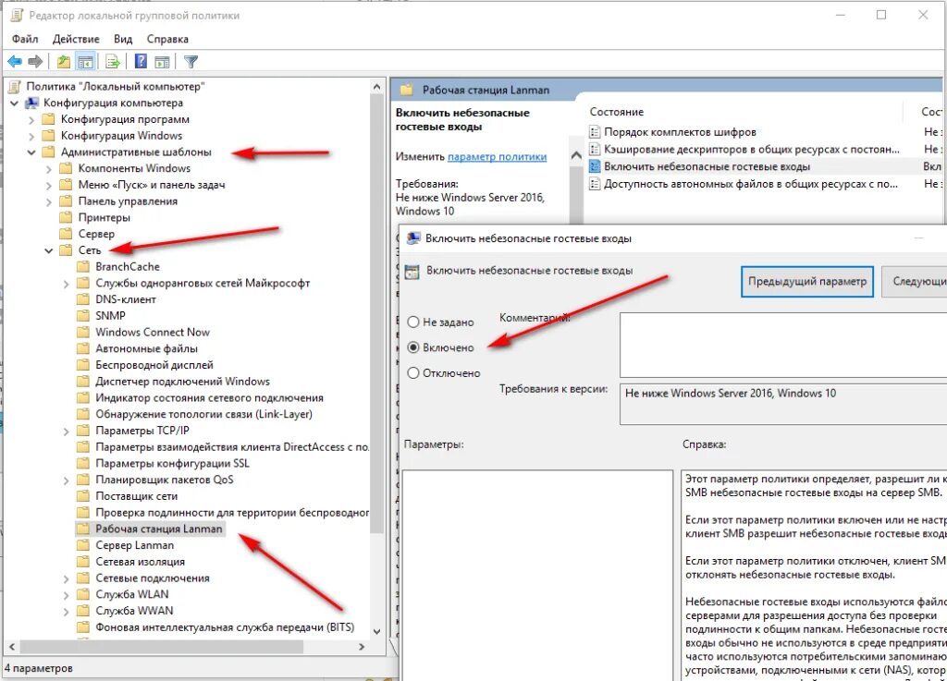
Task: Click the root policy icon Политика Локальный компьютер
Action: click(15, 86)
